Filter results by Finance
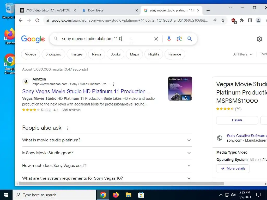The image size is (267, 200). coord(175,54)
